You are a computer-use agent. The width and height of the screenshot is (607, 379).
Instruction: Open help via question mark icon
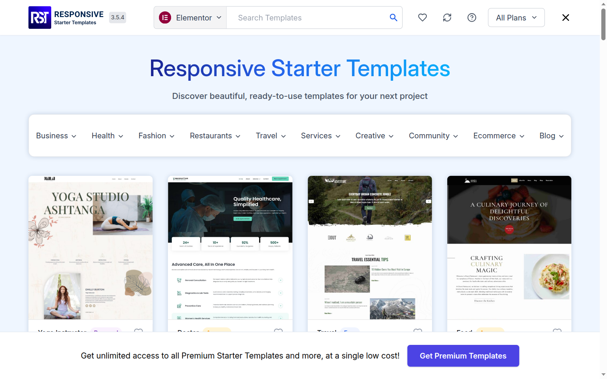tap(472, 17)
